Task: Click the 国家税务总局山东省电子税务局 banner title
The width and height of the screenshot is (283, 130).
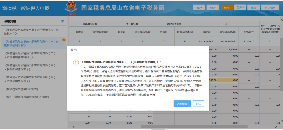Action: click(123, 8)
